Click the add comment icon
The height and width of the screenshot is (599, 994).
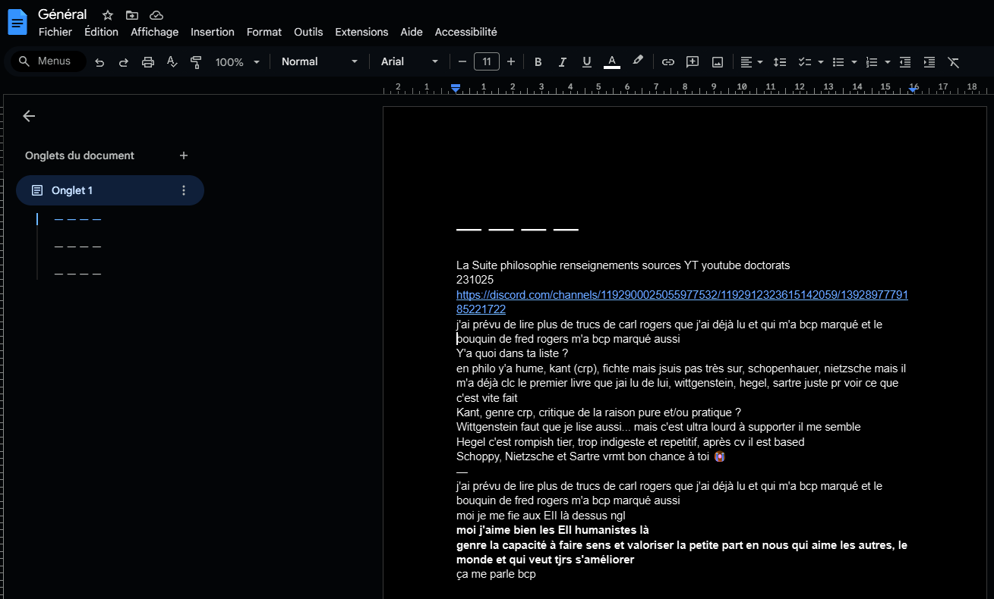coord(693,62)
